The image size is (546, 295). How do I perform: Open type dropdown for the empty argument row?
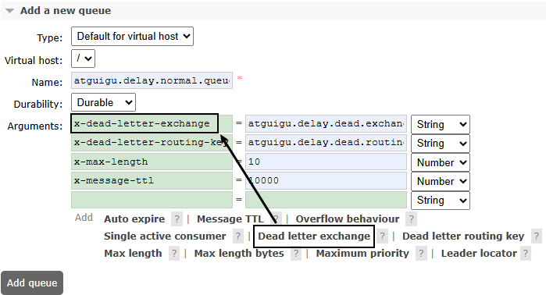(441, 201)
